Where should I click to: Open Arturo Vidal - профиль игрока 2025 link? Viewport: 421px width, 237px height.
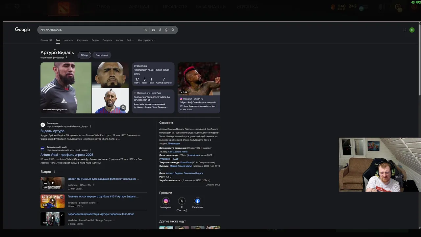point(67,155)
